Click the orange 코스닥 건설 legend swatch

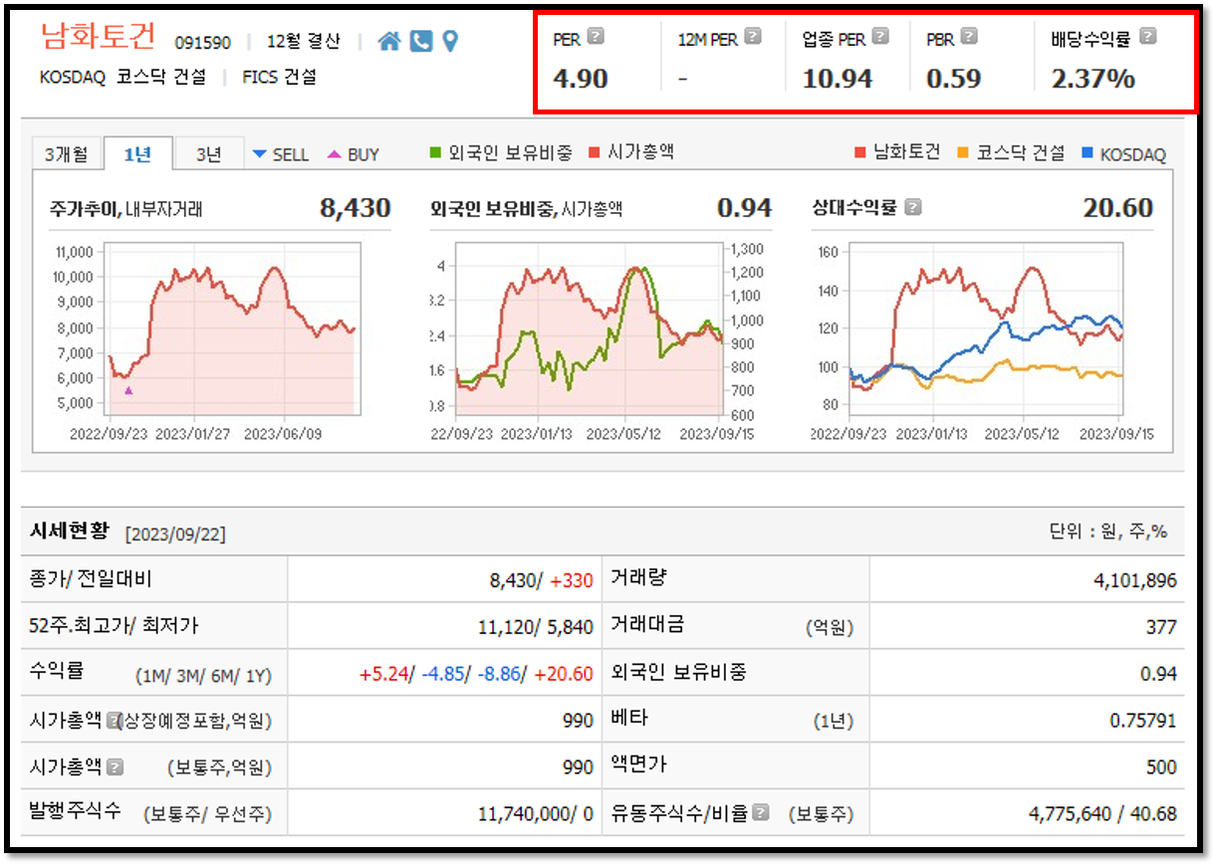962,152
